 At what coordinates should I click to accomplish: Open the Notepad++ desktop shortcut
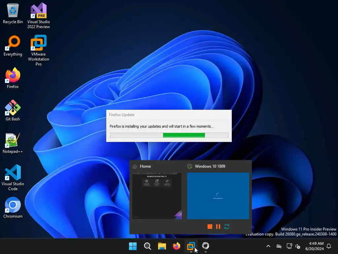coord(13,143)
